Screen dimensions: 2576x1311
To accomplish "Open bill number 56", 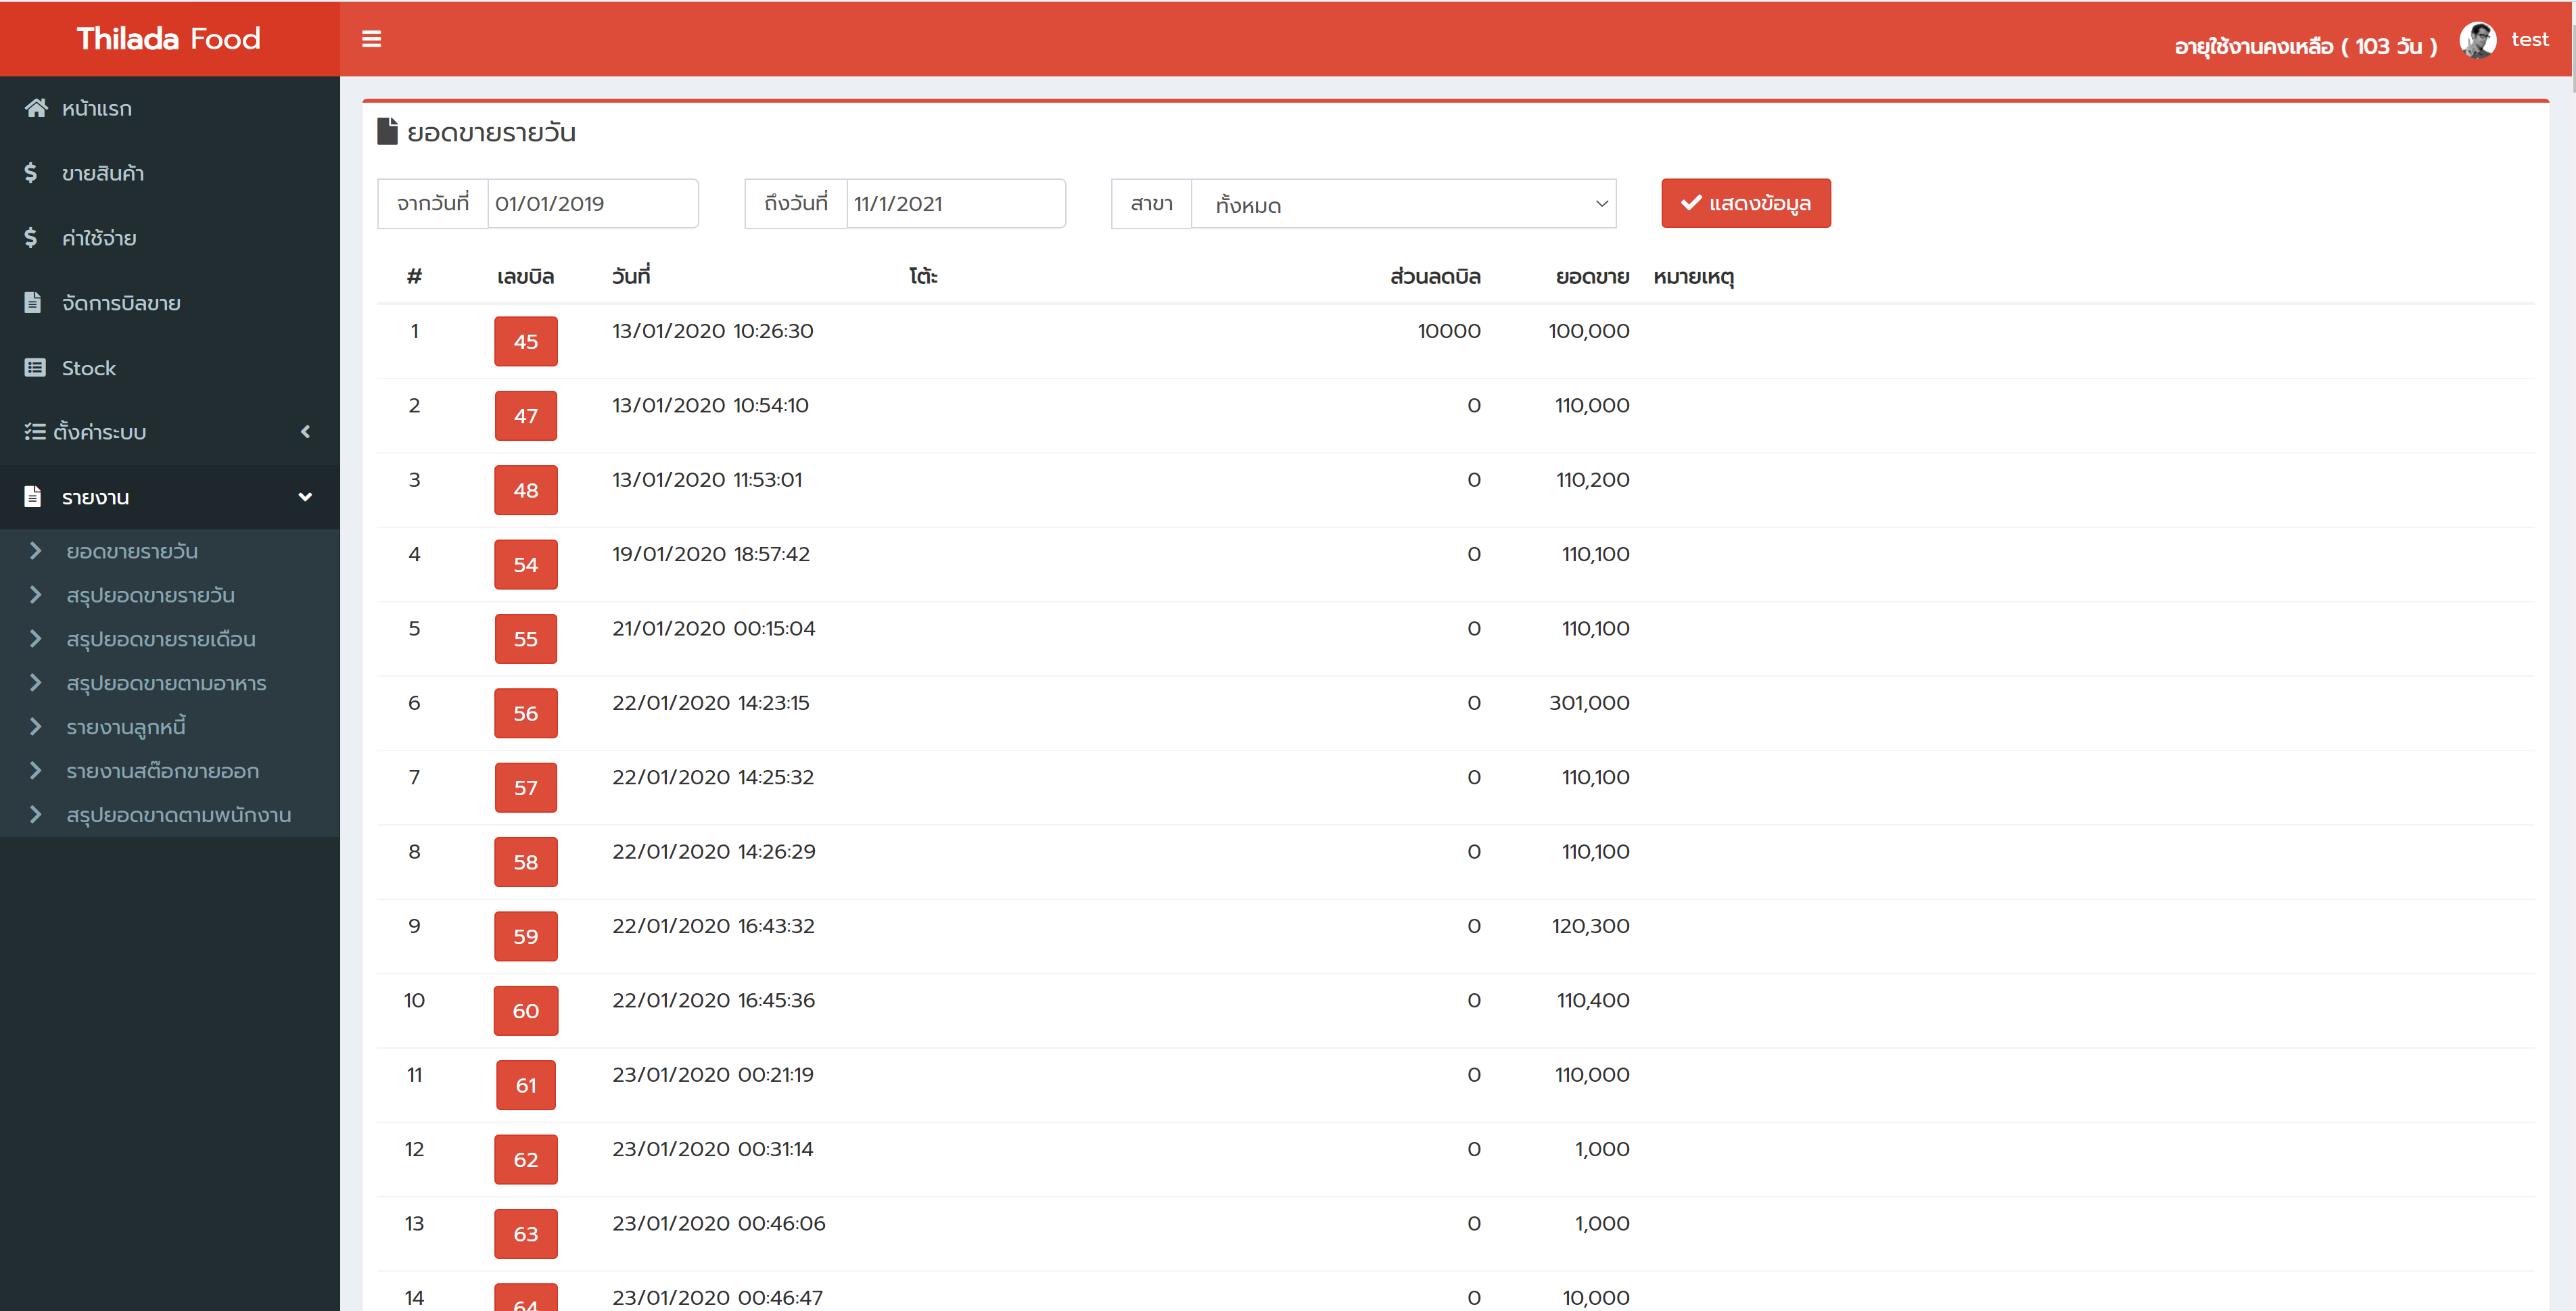I will [x=525, y=713].
